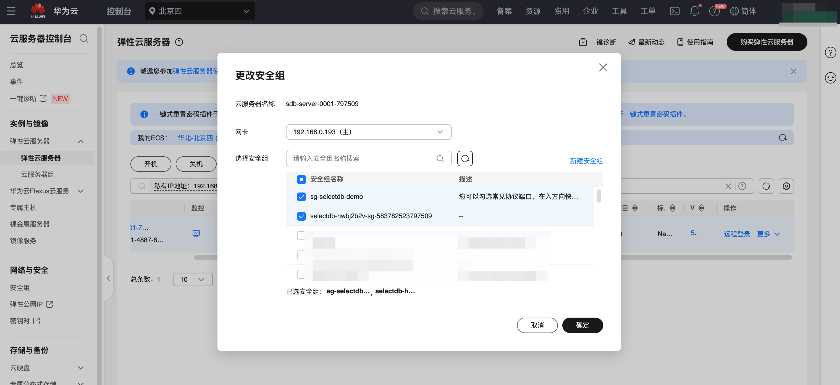This screenshot has width=840, height=385.
Task: Click the 关机 button
Action: click(196, 164)
